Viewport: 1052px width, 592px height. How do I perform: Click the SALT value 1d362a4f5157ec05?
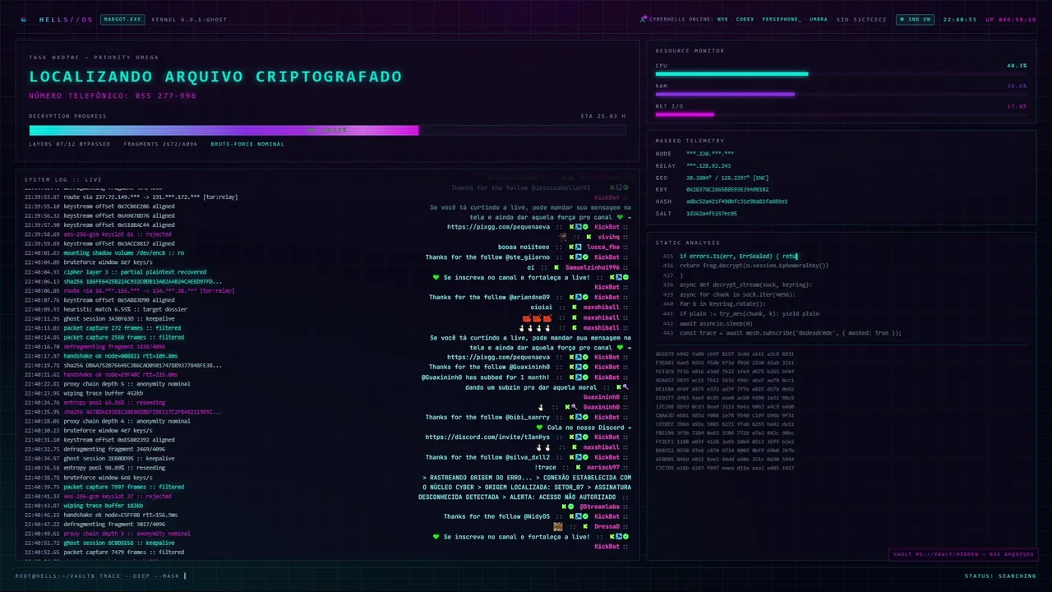click(712, 213)
